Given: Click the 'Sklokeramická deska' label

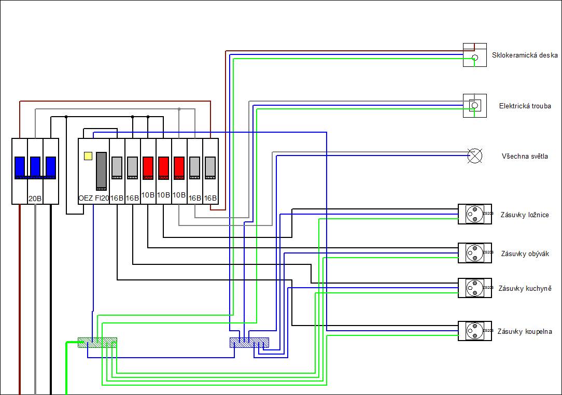Looking at the screenshot, I should (x=525, y=55).
